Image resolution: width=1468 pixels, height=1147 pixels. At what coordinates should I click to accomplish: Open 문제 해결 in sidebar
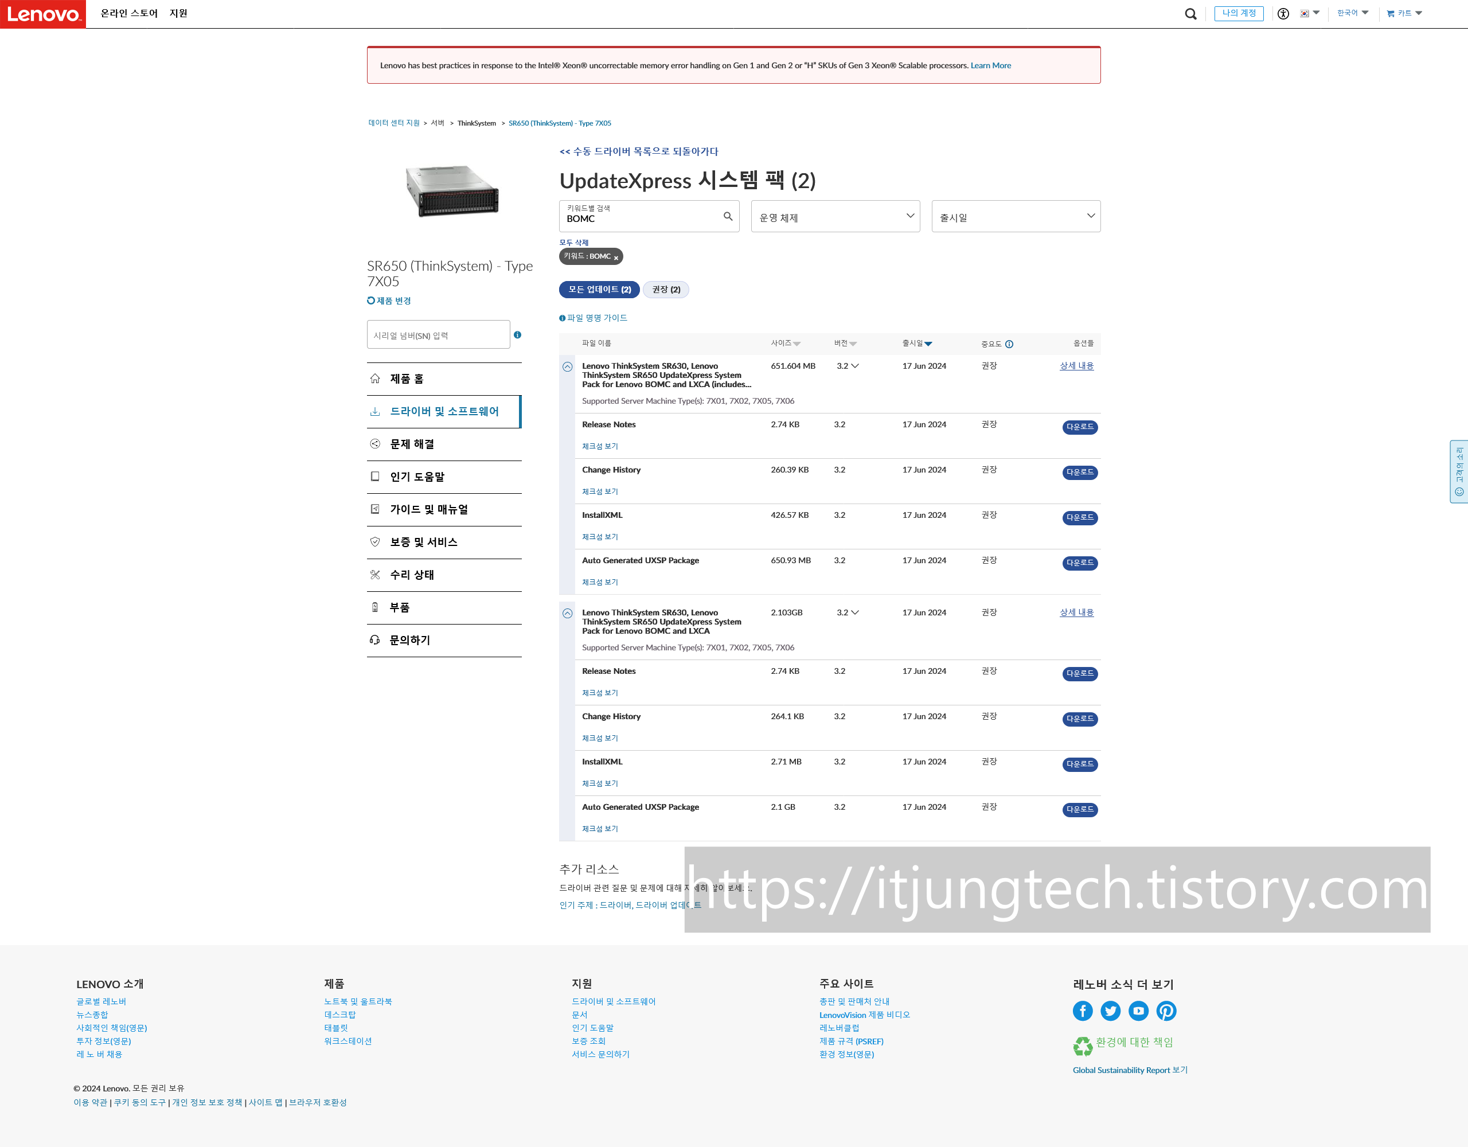pyautogui.click(x=444, y=444)
